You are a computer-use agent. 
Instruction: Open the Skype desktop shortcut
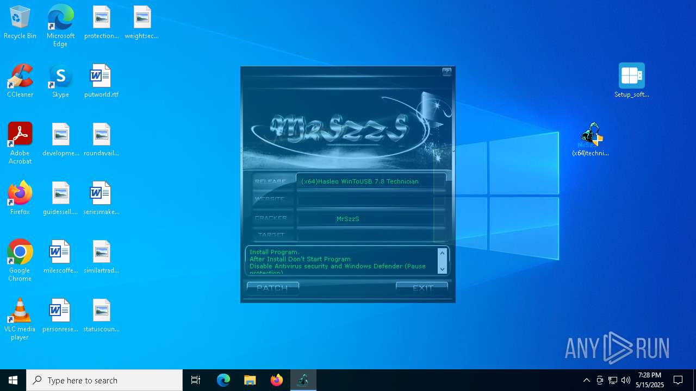click(60, 81)
